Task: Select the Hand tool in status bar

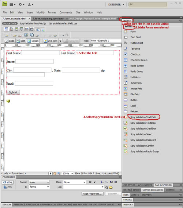Action: [x=55, y=173]
